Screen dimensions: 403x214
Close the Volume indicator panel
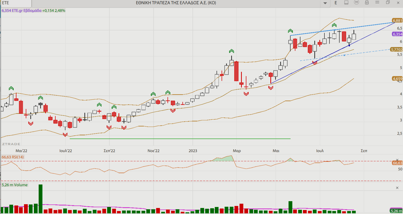tap(397, 188)
